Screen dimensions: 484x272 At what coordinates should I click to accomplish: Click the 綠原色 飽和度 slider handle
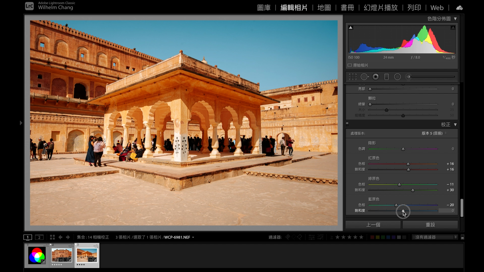pyautogui.click(x=413, y=190)
